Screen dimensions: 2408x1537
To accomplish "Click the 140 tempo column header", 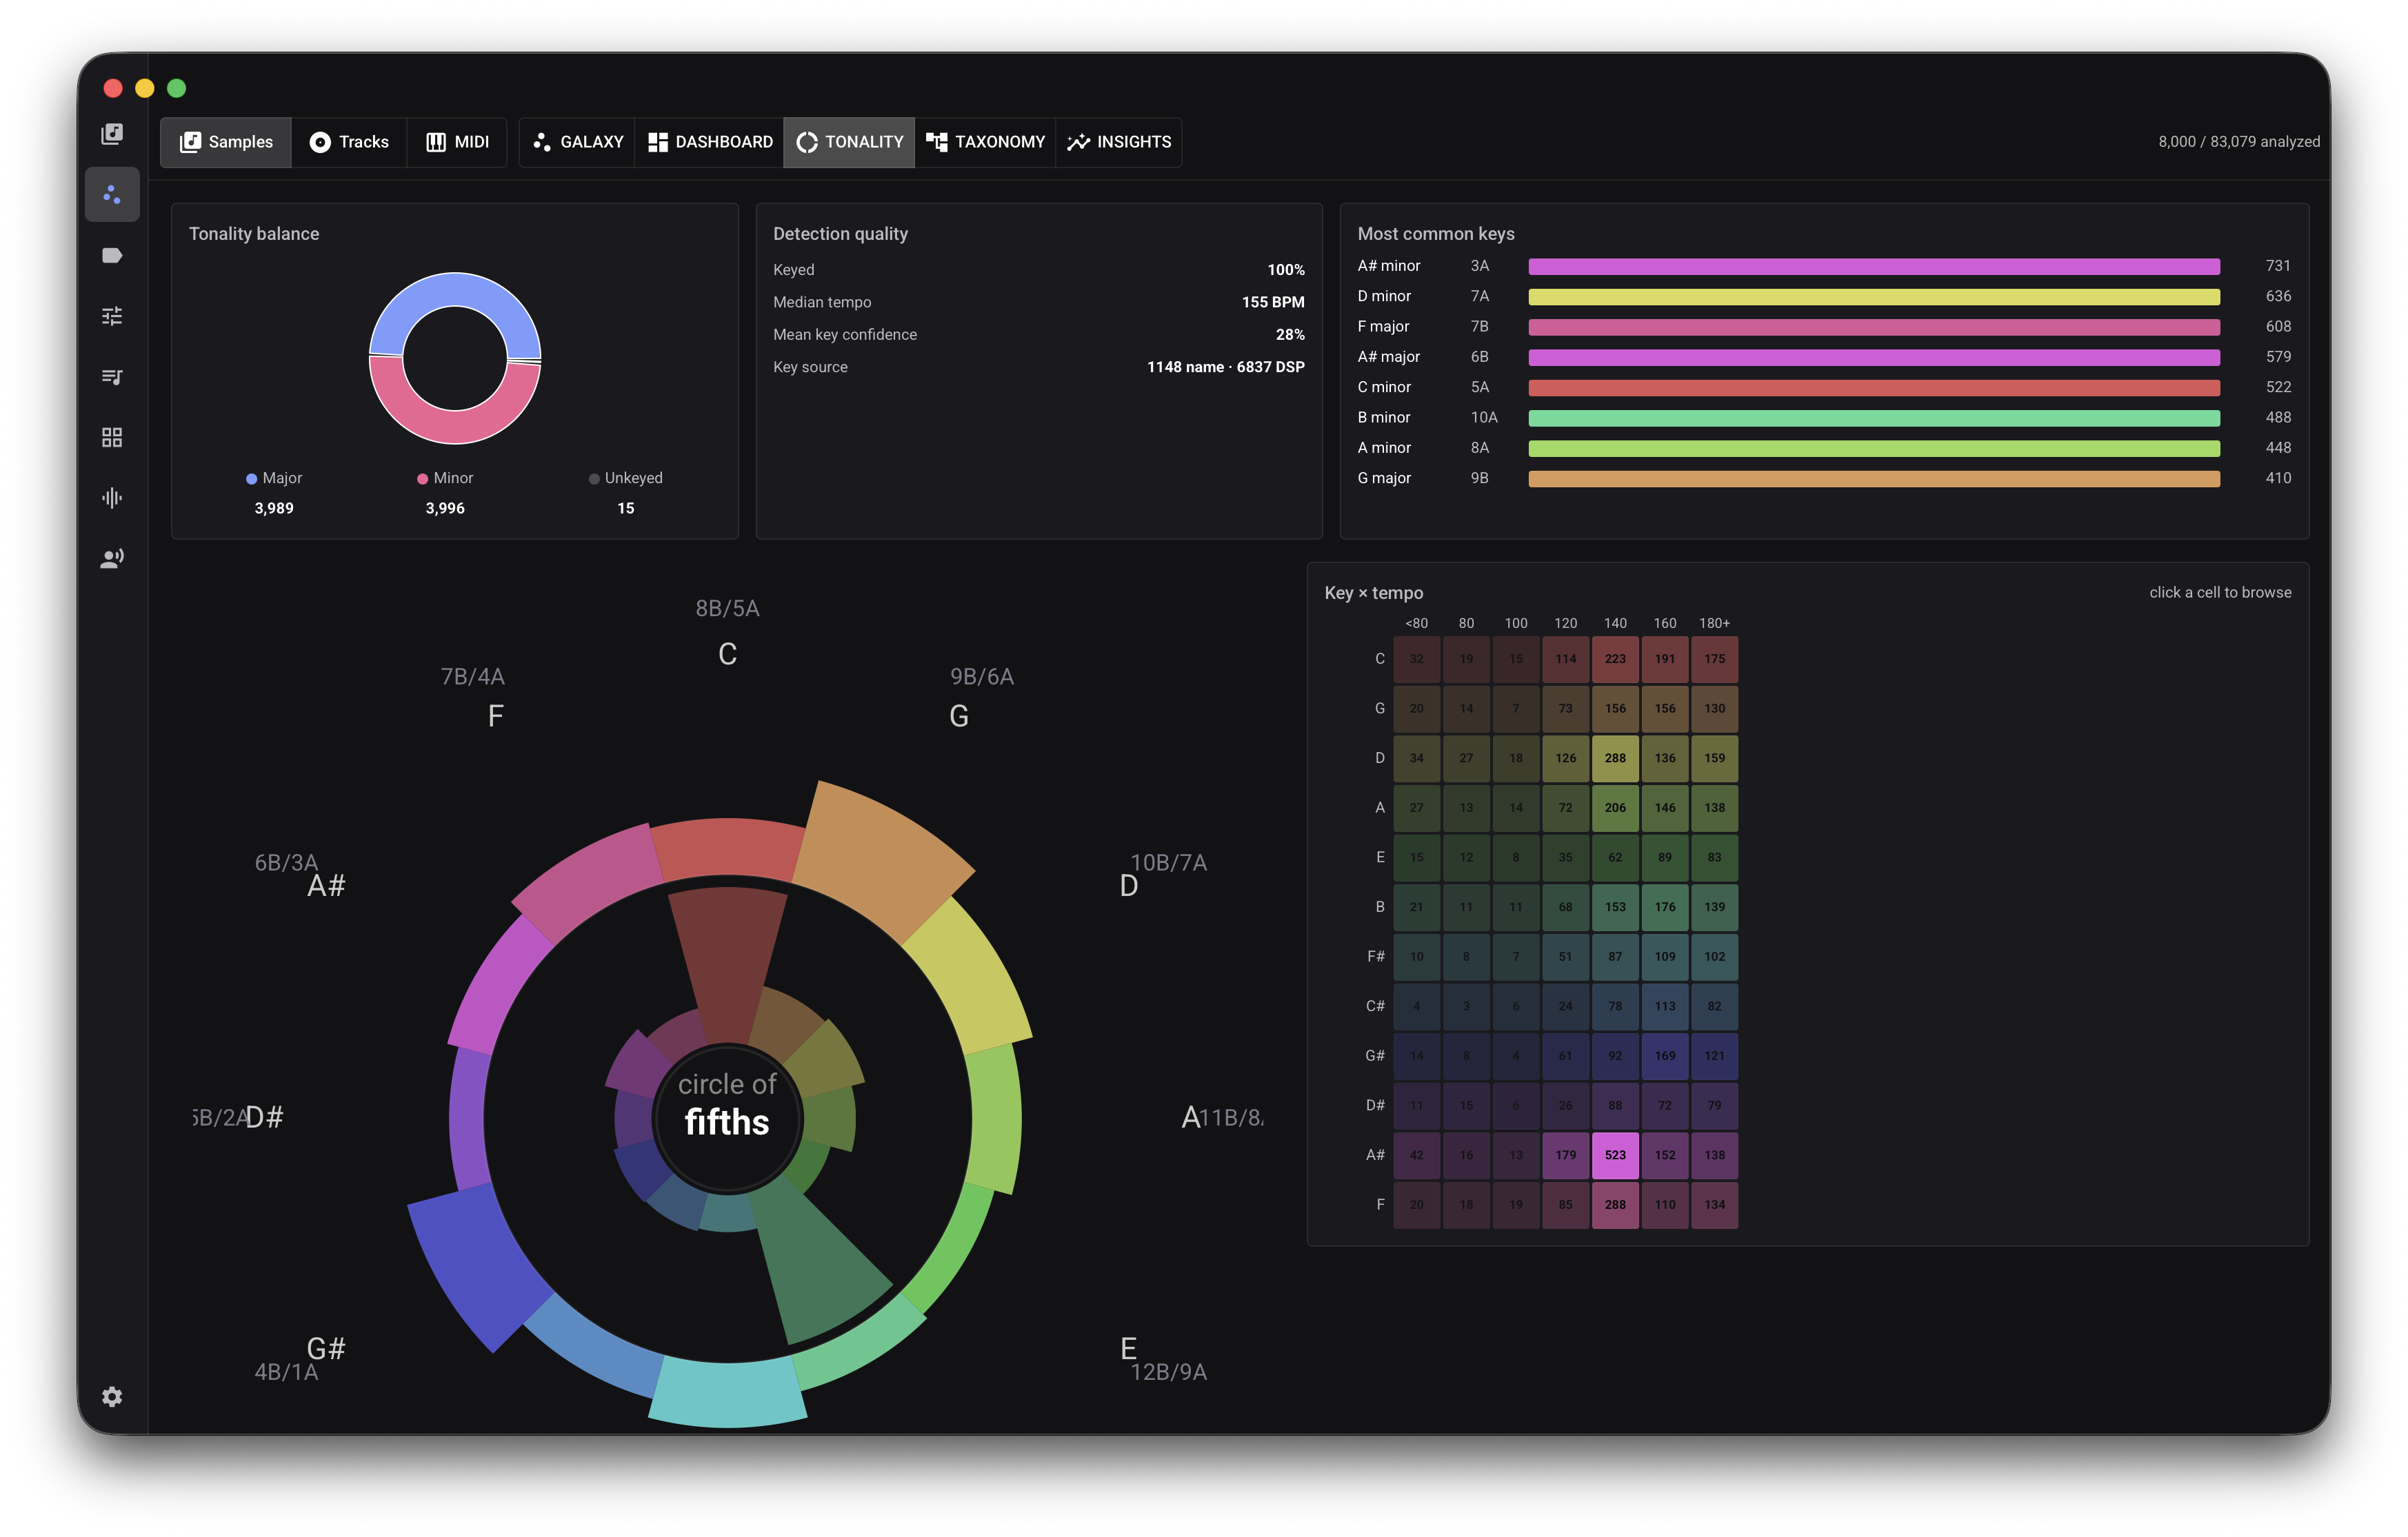I will (1615, 624).
